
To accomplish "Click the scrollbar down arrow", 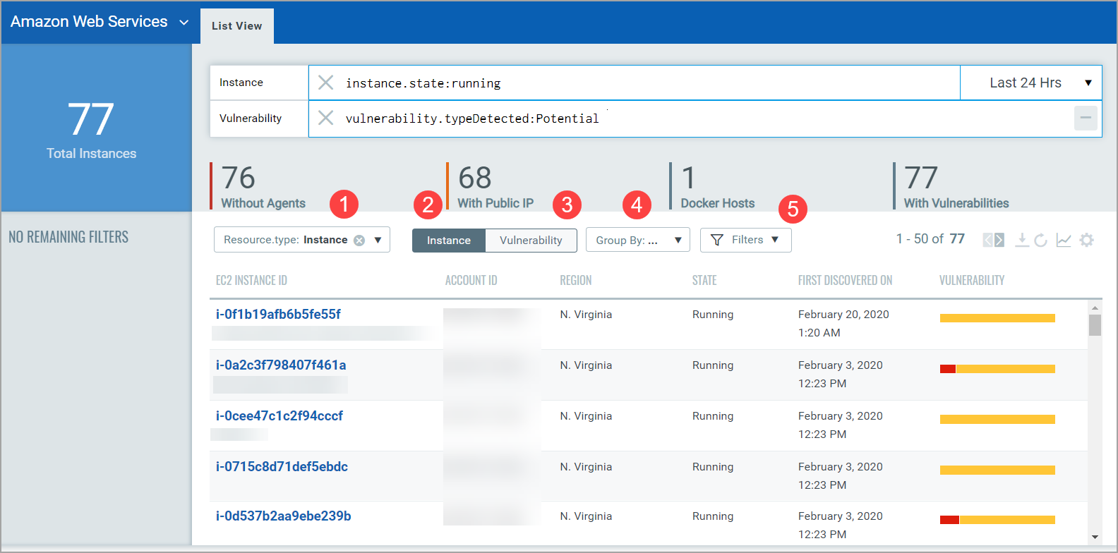I will point(1095,537).
